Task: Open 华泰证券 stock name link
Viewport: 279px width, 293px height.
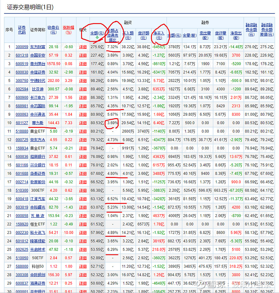Action: click(x=38, y=174)
